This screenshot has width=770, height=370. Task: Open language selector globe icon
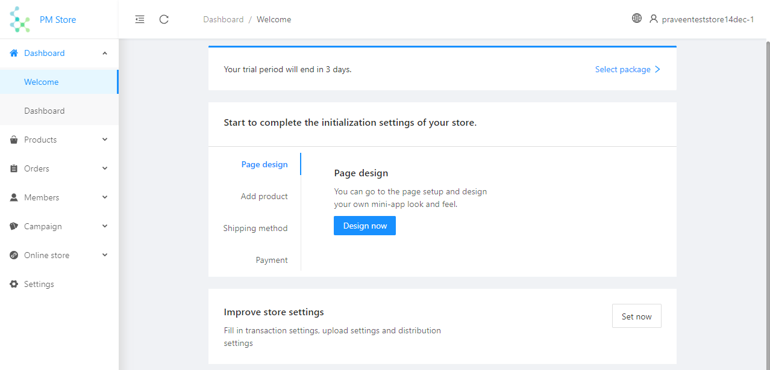pos(637,18)
